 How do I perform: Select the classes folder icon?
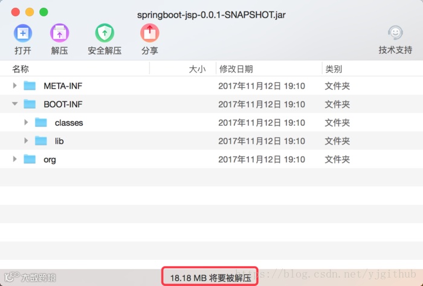41,123
